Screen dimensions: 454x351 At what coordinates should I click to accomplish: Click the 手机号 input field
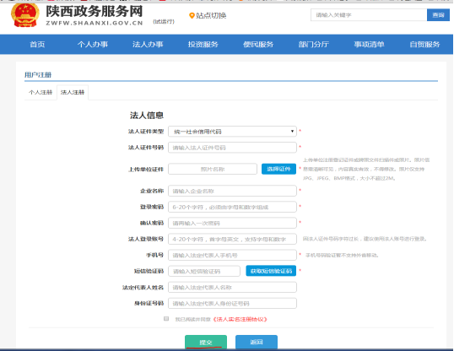click(x=232, y=255)
